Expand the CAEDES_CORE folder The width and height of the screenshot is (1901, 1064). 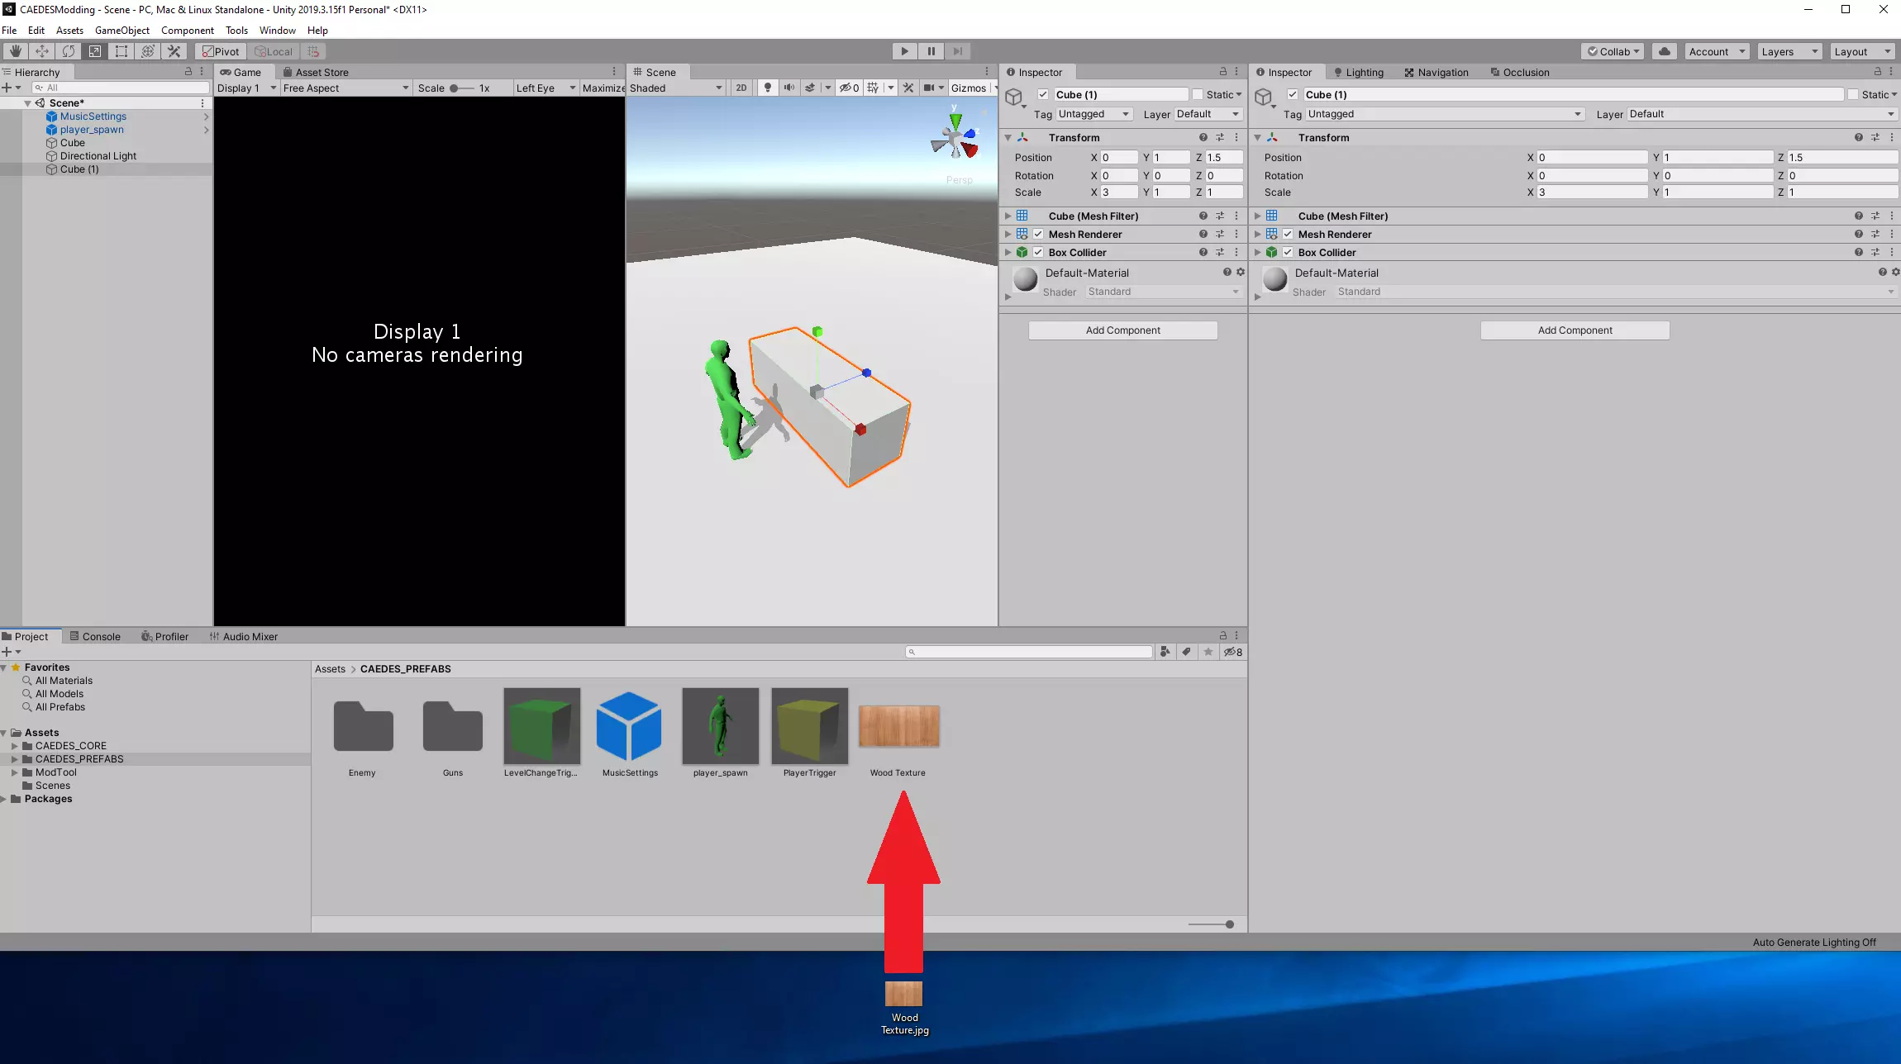[15, 746]
